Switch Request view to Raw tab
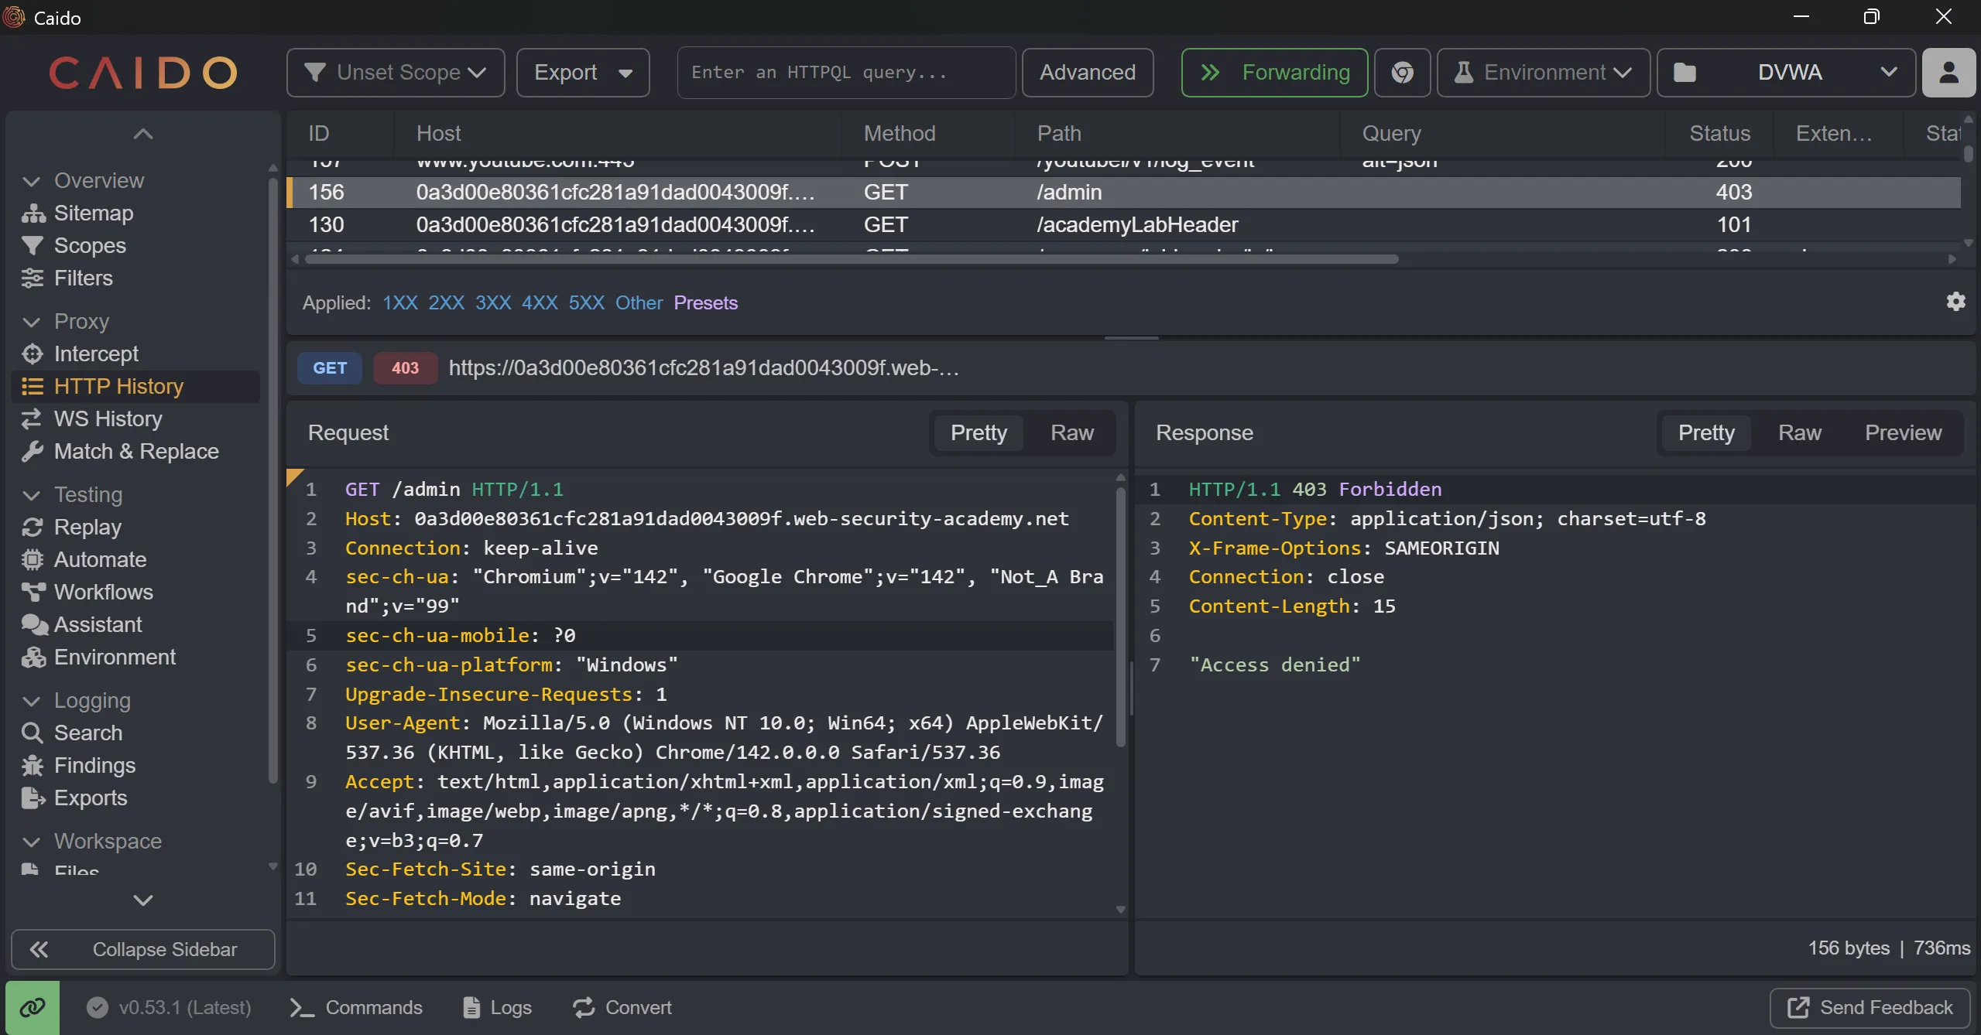Image resolution: width=1981 pixels, height=1035 pixels. coord(1071,432)
